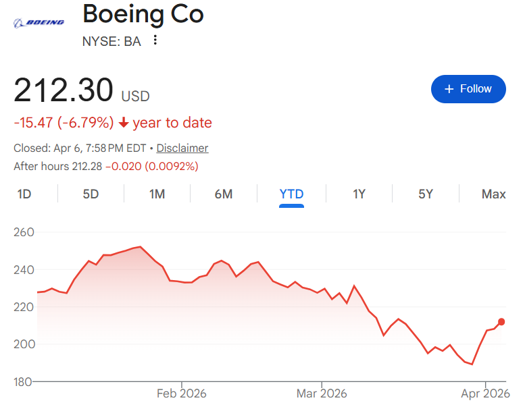Click the red current-price dot on chart

click(x=501, y=322)
